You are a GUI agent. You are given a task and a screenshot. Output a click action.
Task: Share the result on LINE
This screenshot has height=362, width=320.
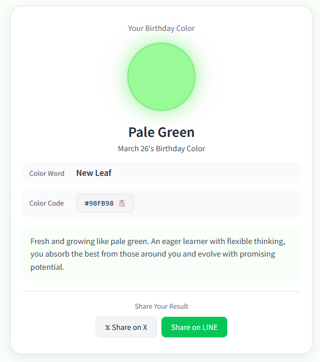[x=194, y=327]
